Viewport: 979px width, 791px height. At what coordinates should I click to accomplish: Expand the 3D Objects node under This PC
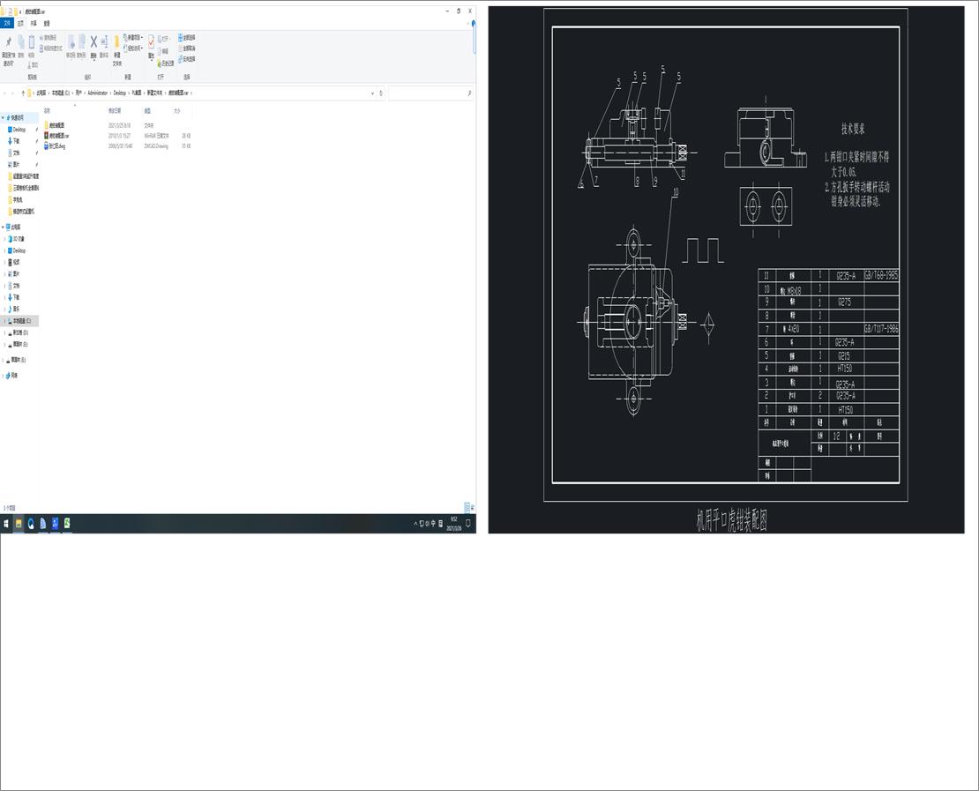click(x=5, y=239)
